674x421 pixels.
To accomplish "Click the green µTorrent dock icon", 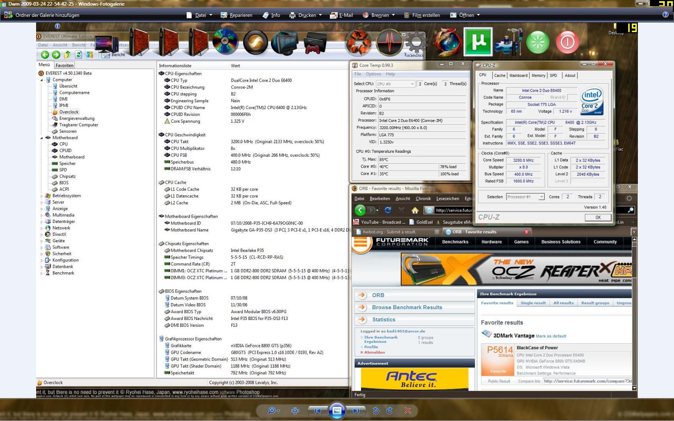I will (x=478, y=42).
